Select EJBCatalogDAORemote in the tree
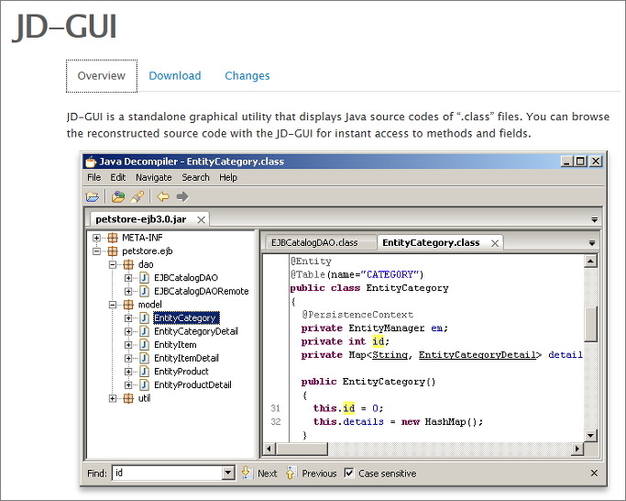The height and width of the screenshot is (501, 626). click(x=202, y=291)
